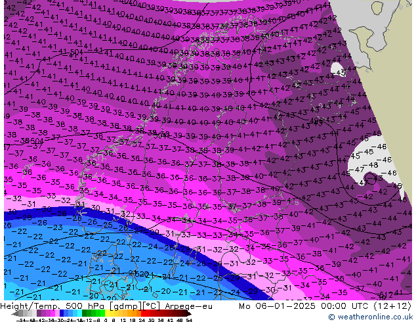The height and width of the screenshot is (322, 416).
Task: Click the yellow swatch in the color legend
Action: point(107,313)
